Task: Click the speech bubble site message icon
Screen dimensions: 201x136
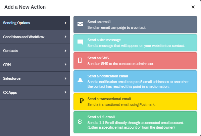Action: 80,42
